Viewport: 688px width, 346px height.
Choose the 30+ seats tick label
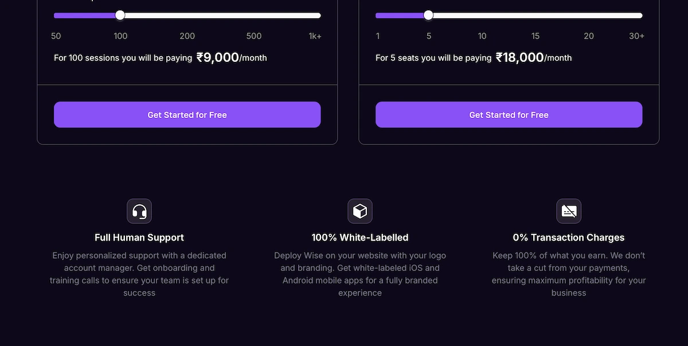(636, 36)
